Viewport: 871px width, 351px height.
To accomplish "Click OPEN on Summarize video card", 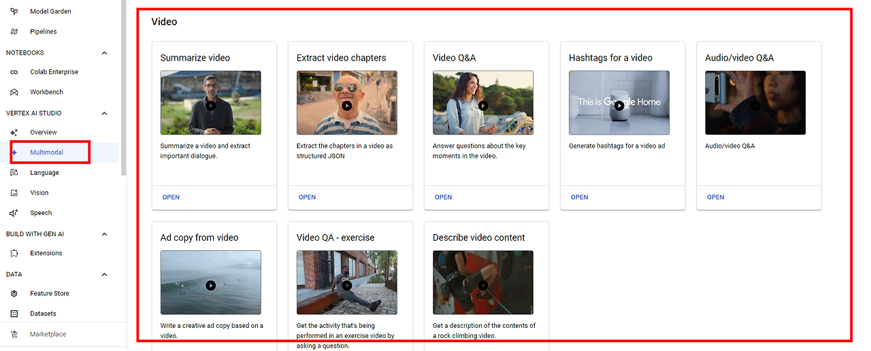I will [171, 197].
